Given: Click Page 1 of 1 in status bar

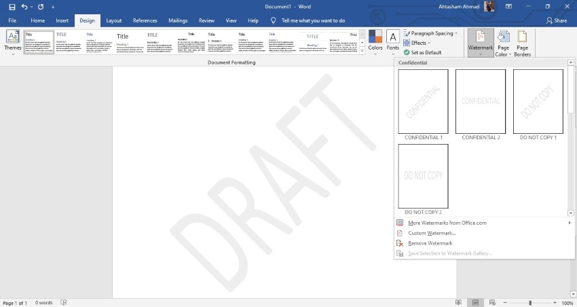Looking at the screenshot, I should click(15, 303).
